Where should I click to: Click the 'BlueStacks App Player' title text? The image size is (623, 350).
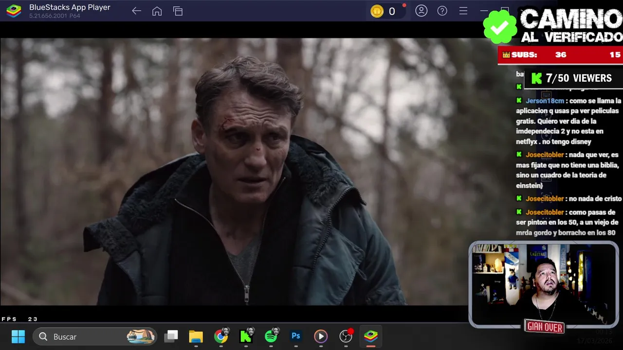70,7
